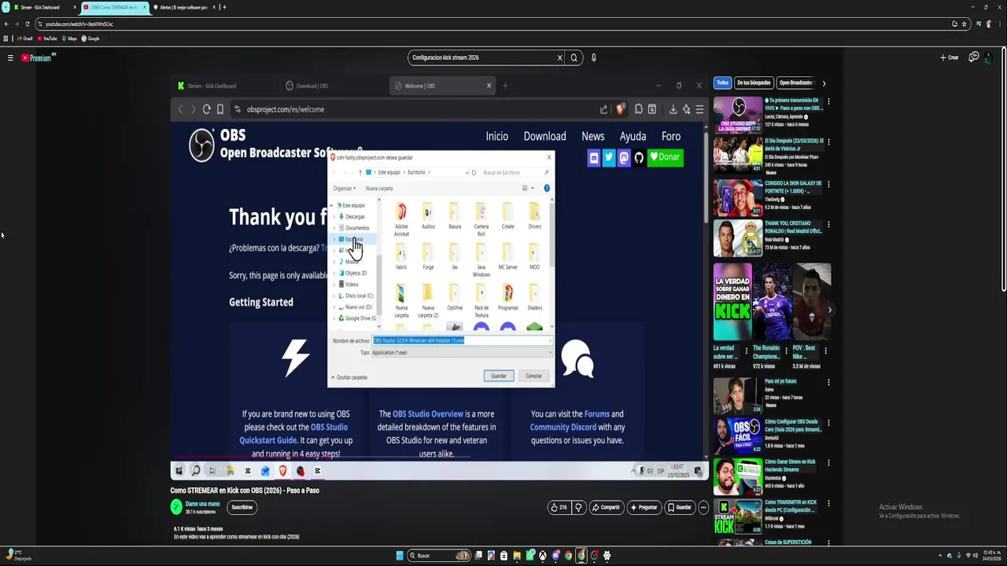The image size is (1007, 566).
Task: Click the youtube.com address bar
Action: (x=496, y=24)
